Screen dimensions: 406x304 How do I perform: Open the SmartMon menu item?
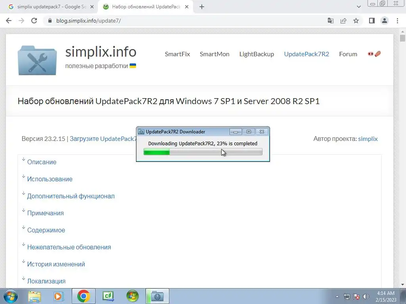coord(214,54)
